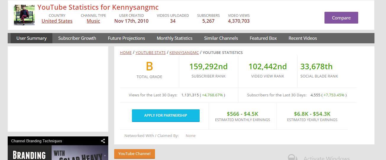Open KENNYSANGMC breadcrumb link
Image resolution: width=386 pixels, height=160 pixels.
click(x=184, y=52)
